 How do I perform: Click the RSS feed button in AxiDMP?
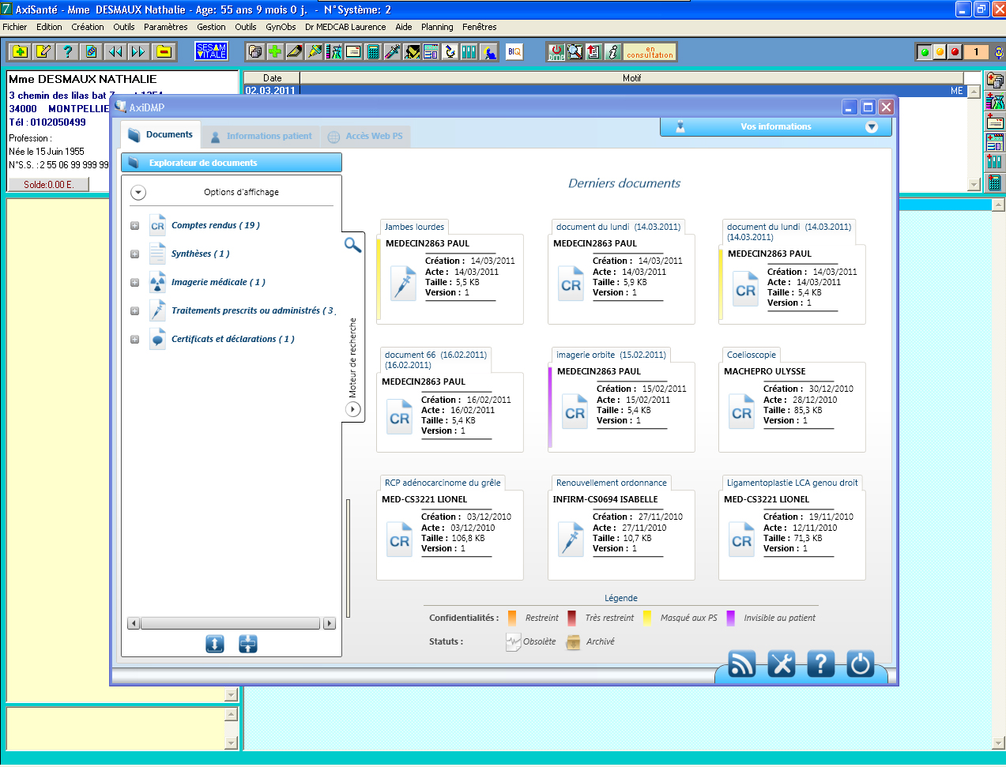[x=741, y=664]
